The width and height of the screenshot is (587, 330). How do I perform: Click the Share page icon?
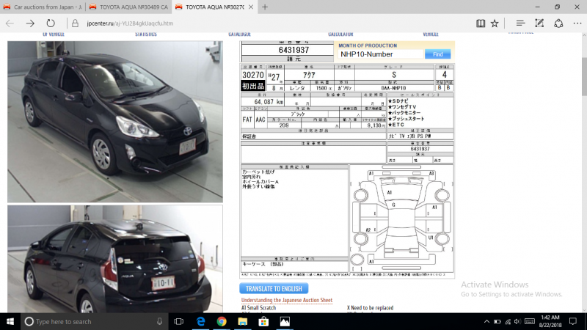click(558, 23)
